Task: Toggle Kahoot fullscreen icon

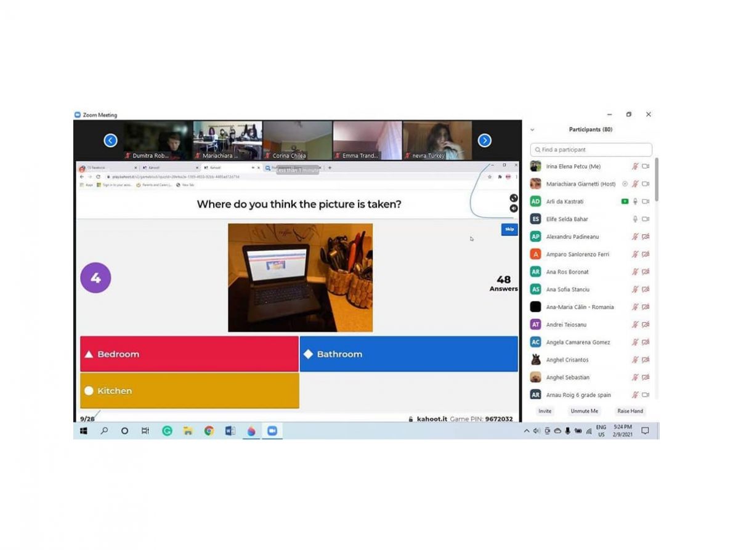Action: (x=513, y=198)
